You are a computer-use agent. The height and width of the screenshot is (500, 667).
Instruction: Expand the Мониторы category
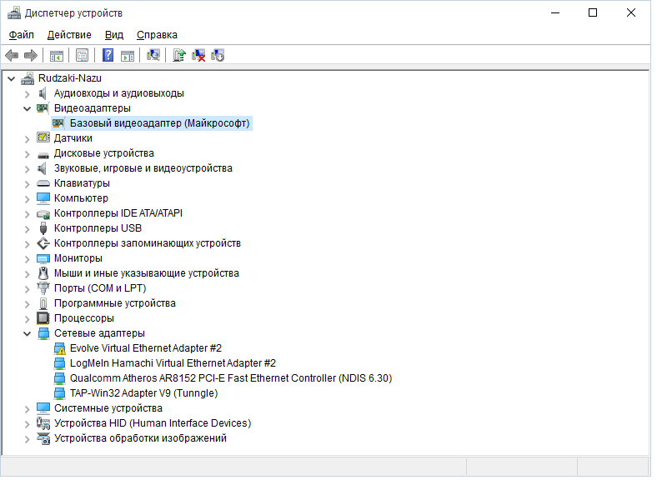coord(28,259)
